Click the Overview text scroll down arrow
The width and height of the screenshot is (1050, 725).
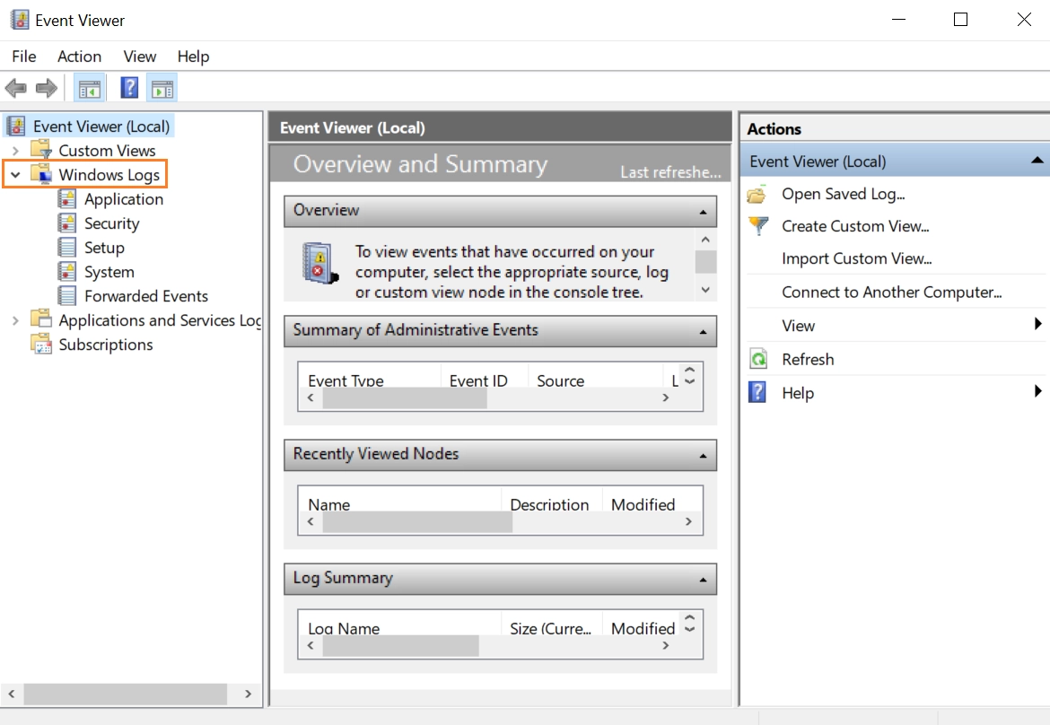[x=705, y=289]
